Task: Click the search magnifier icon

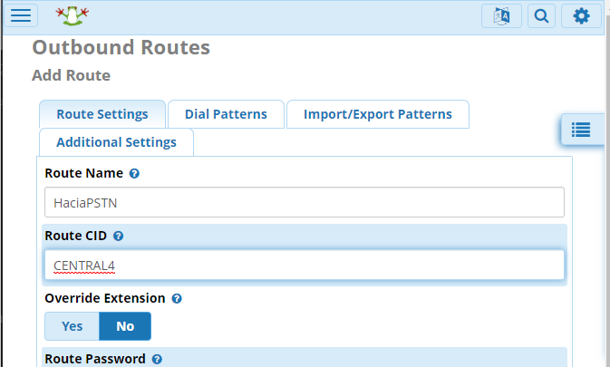Action: pyautogui.click(x=541, y=15)
